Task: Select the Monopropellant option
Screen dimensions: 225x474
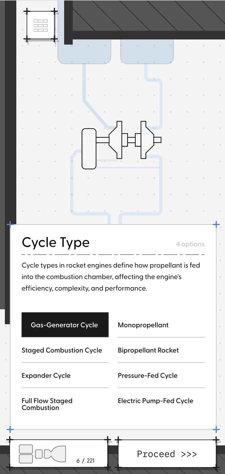Action: coord(143,325)
